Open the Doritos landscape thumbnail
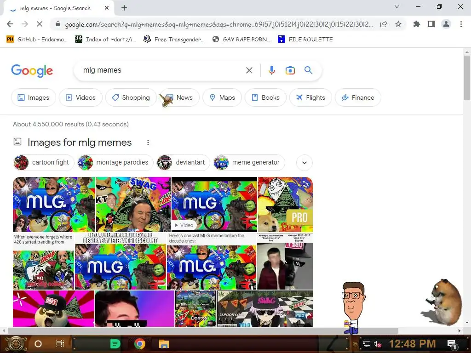Screen dimensions: 471x353 pyautogui.click(x=195, y=308)
